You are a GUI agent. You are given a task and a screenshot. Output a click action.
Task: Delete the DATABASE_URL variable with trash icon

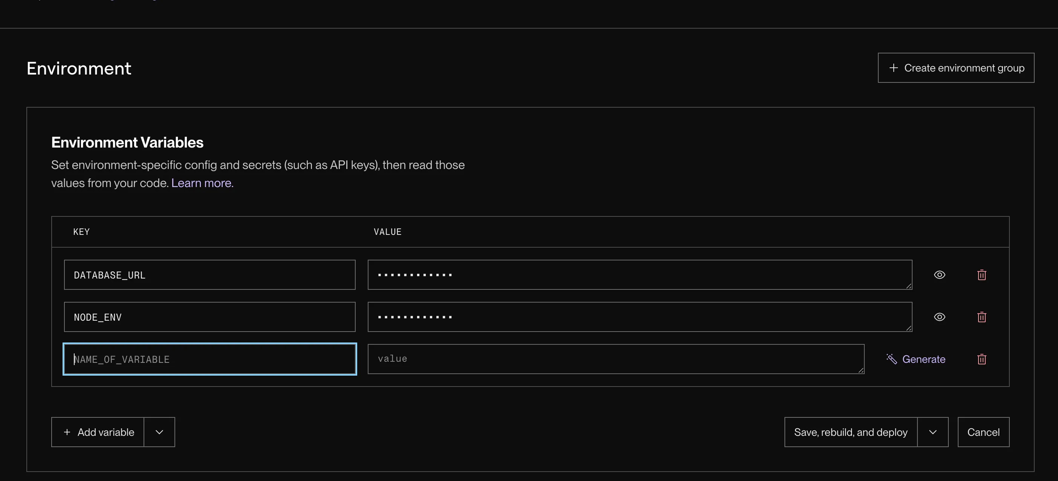point(982,275)
